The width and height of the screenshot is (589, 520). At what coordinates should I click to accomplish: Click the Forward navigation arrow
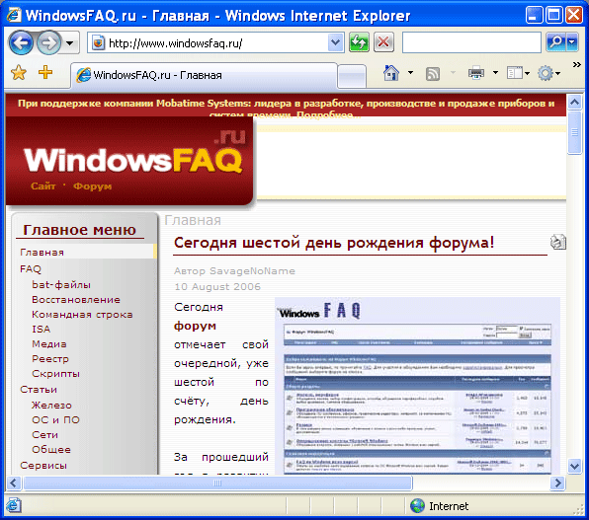pos(48,42)
